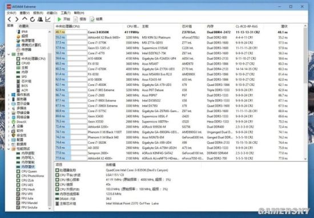
Task: Select the CPU Queen benchmark item
Action: pyautogui.click(x=27, y=172)
